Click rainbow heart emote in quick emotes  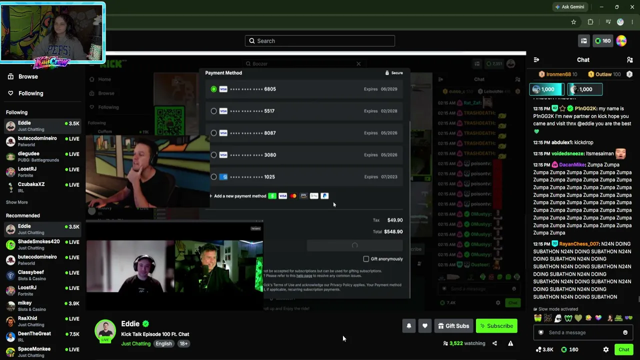coord(598,318)
